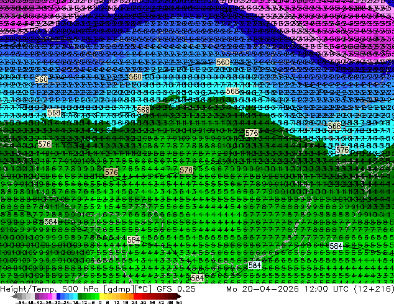
Task: Click the '(12+216)' forecast hour text
Action: [x=373, y=289]
